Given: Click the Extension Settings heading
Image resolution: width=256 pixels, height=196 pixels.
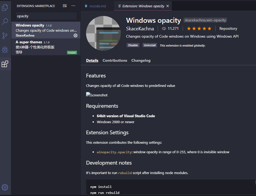Looking at the screenshot, I should click(107, 132).
